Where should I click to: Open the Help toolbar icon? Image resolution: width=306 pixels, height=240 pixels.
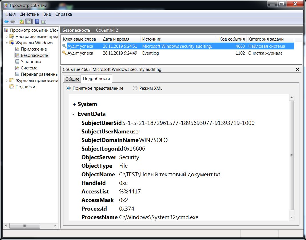point(37,21)
